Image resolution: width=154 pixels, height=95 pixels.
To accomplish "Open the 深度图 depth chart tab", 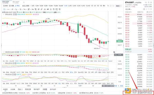I will [x=45, y=89].
